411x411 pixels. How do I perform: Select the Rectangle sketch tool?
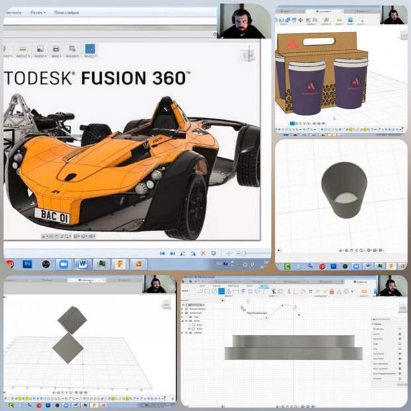pos(207,291)
